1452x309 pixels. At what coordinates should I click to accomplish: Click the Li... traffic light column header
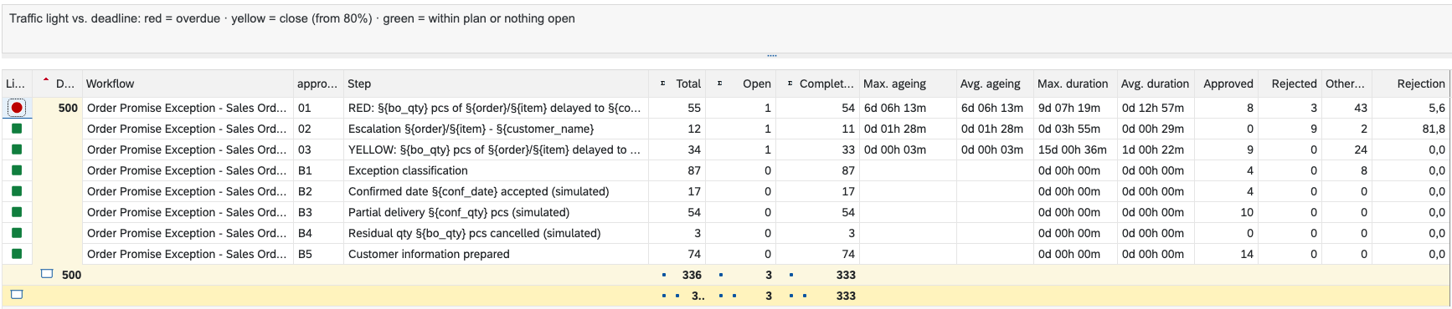click(x=17, y=84)
